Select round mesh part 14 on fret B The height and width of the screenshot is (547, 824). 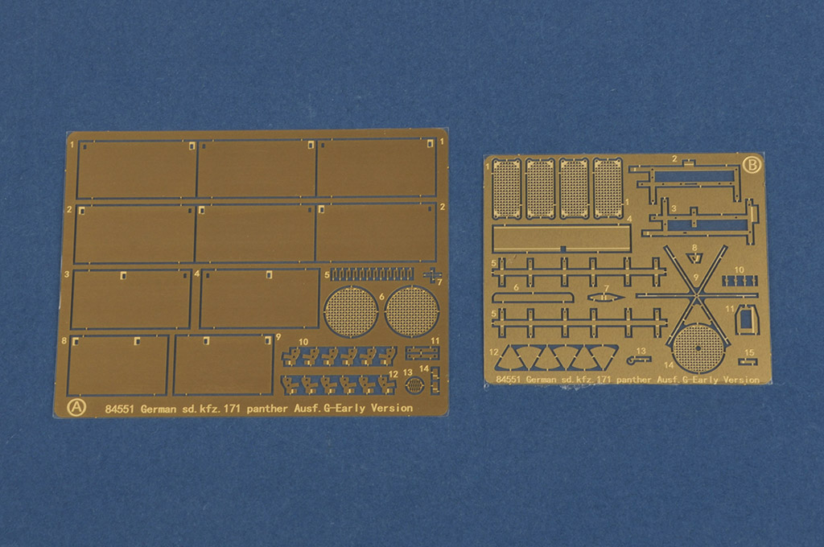pyautogui.click(x=697, y=347)
